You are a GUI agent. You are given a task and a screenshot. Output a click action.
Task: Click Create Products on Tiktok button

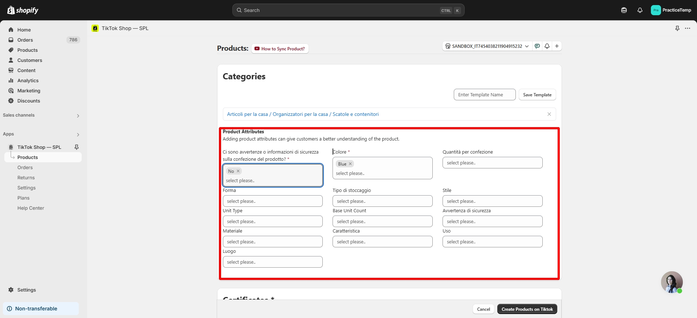pos(527,309)
